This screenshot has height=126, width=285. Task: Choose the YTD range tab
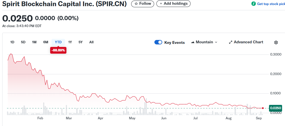pyautogui.click(x=58, y=42)
